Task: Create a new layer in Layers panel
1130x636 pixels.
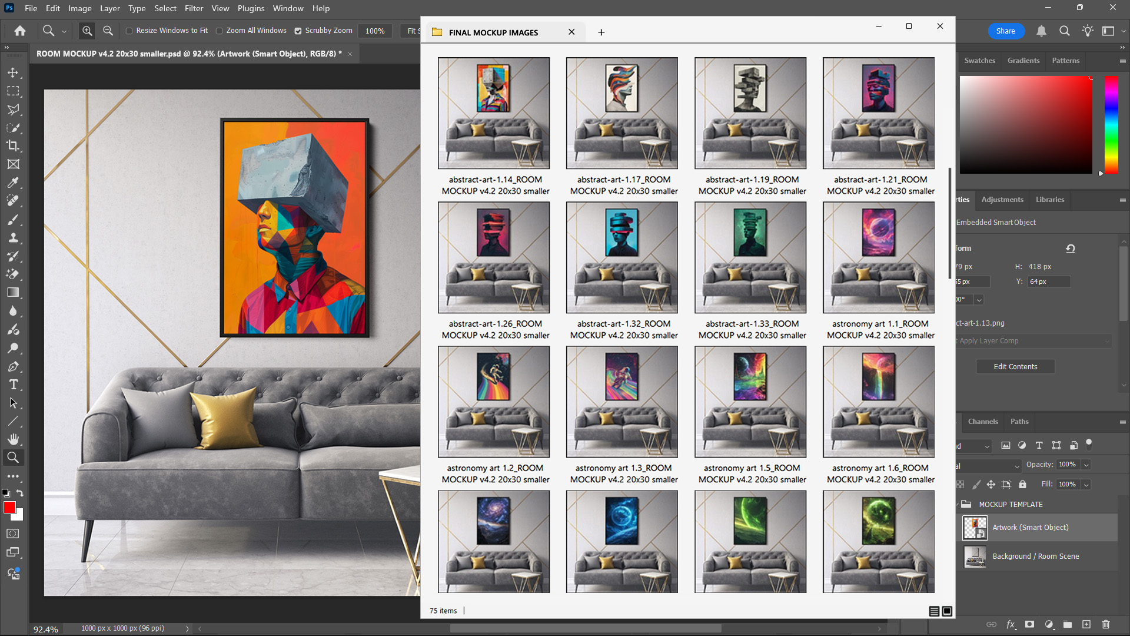Action: click(x=1086, y=624)
